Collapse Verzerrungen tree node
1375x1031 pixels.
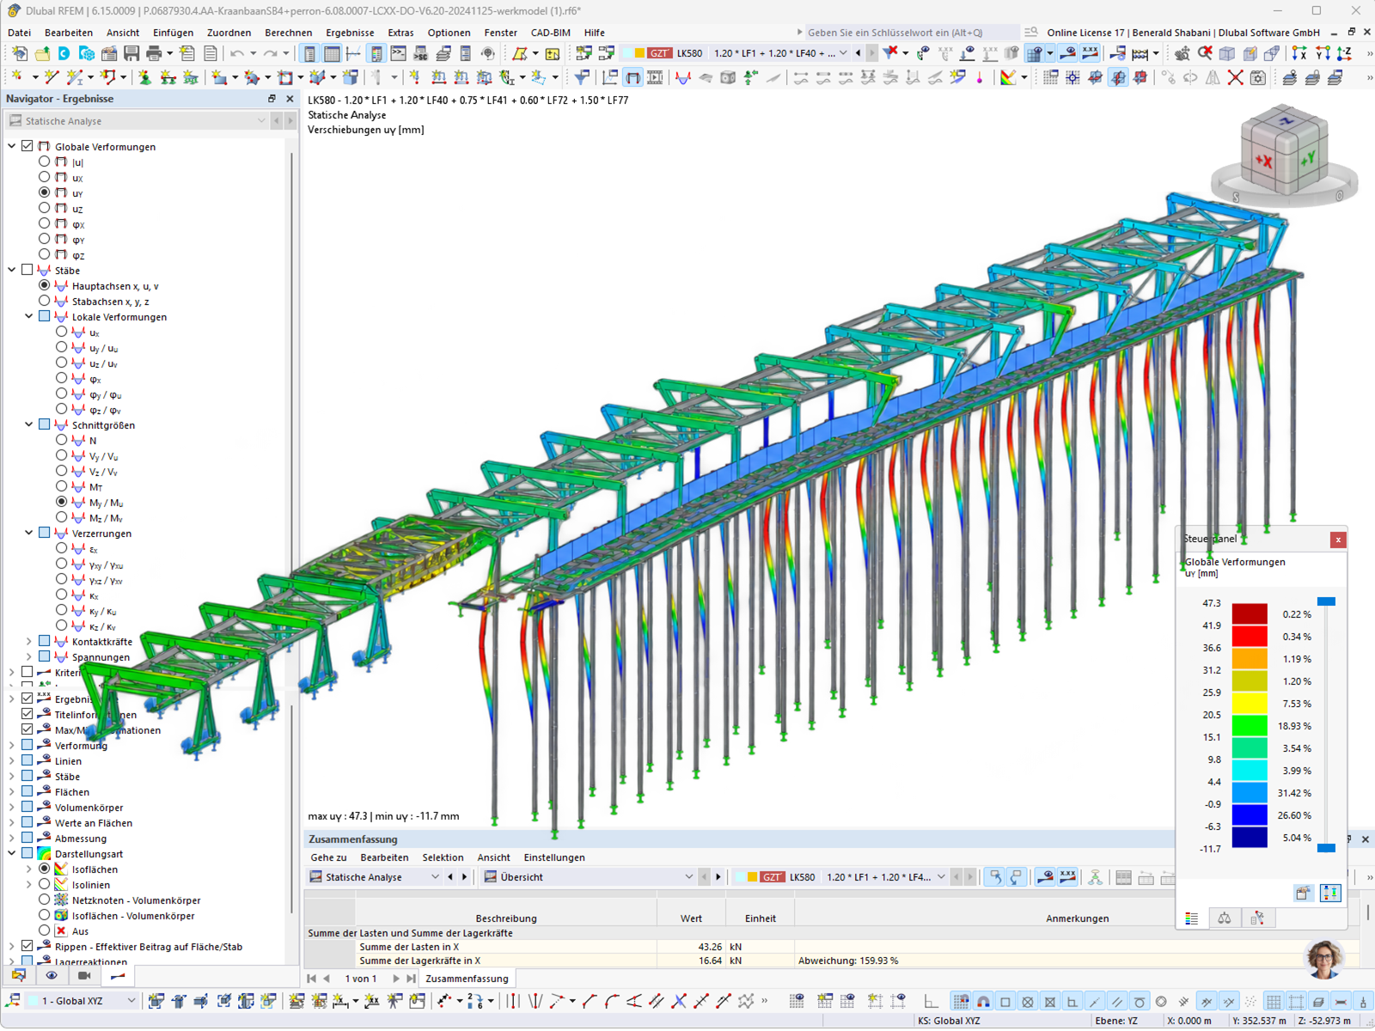click(x=28, y=533)
